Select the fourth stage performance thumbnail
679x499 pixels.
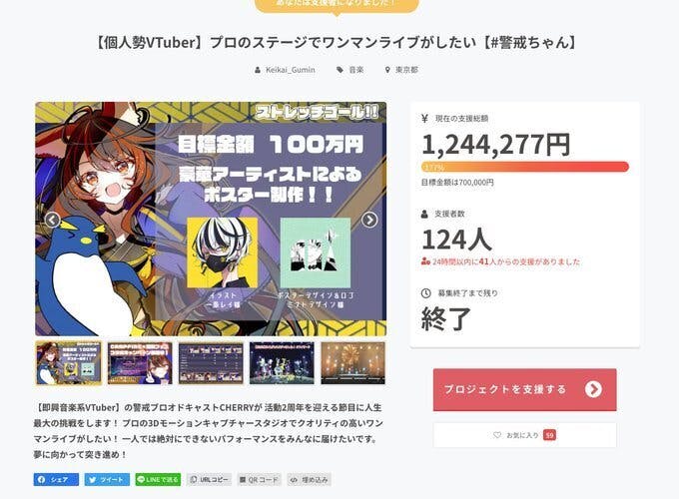(282, 363)
